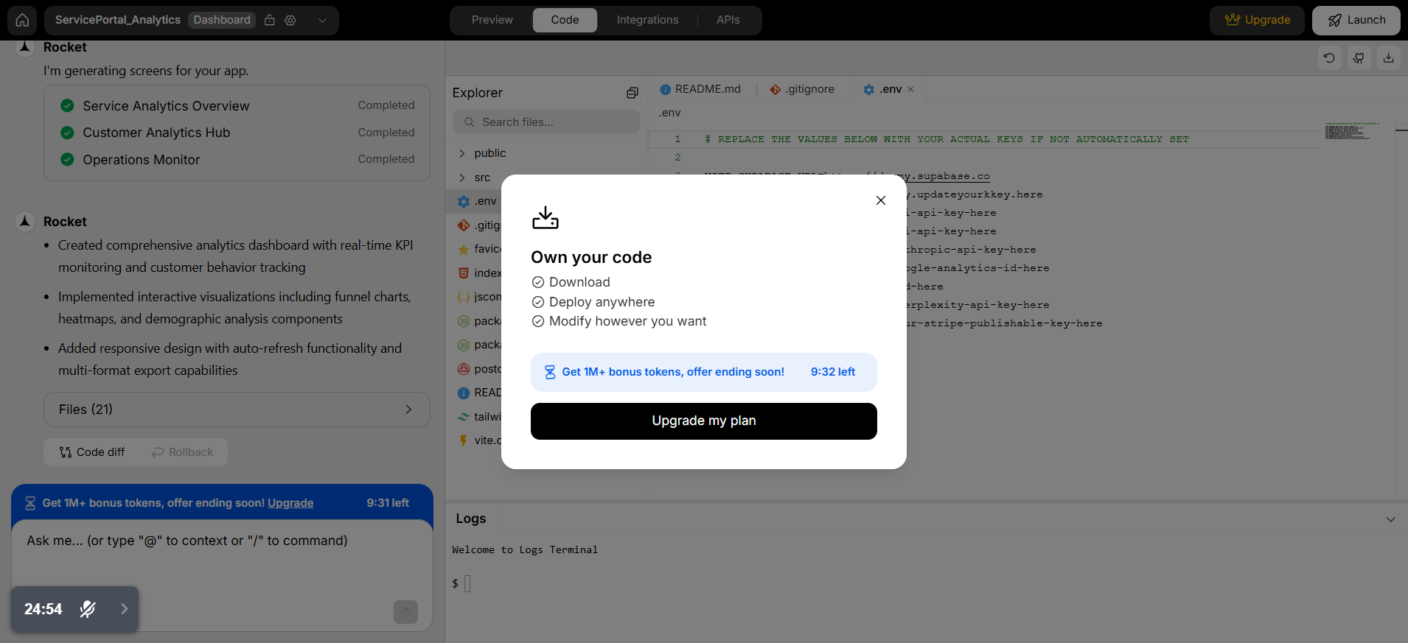This screenshot has height=643, width=1408.
Task: Close the Own your code dialog
Action: point(881,200)
